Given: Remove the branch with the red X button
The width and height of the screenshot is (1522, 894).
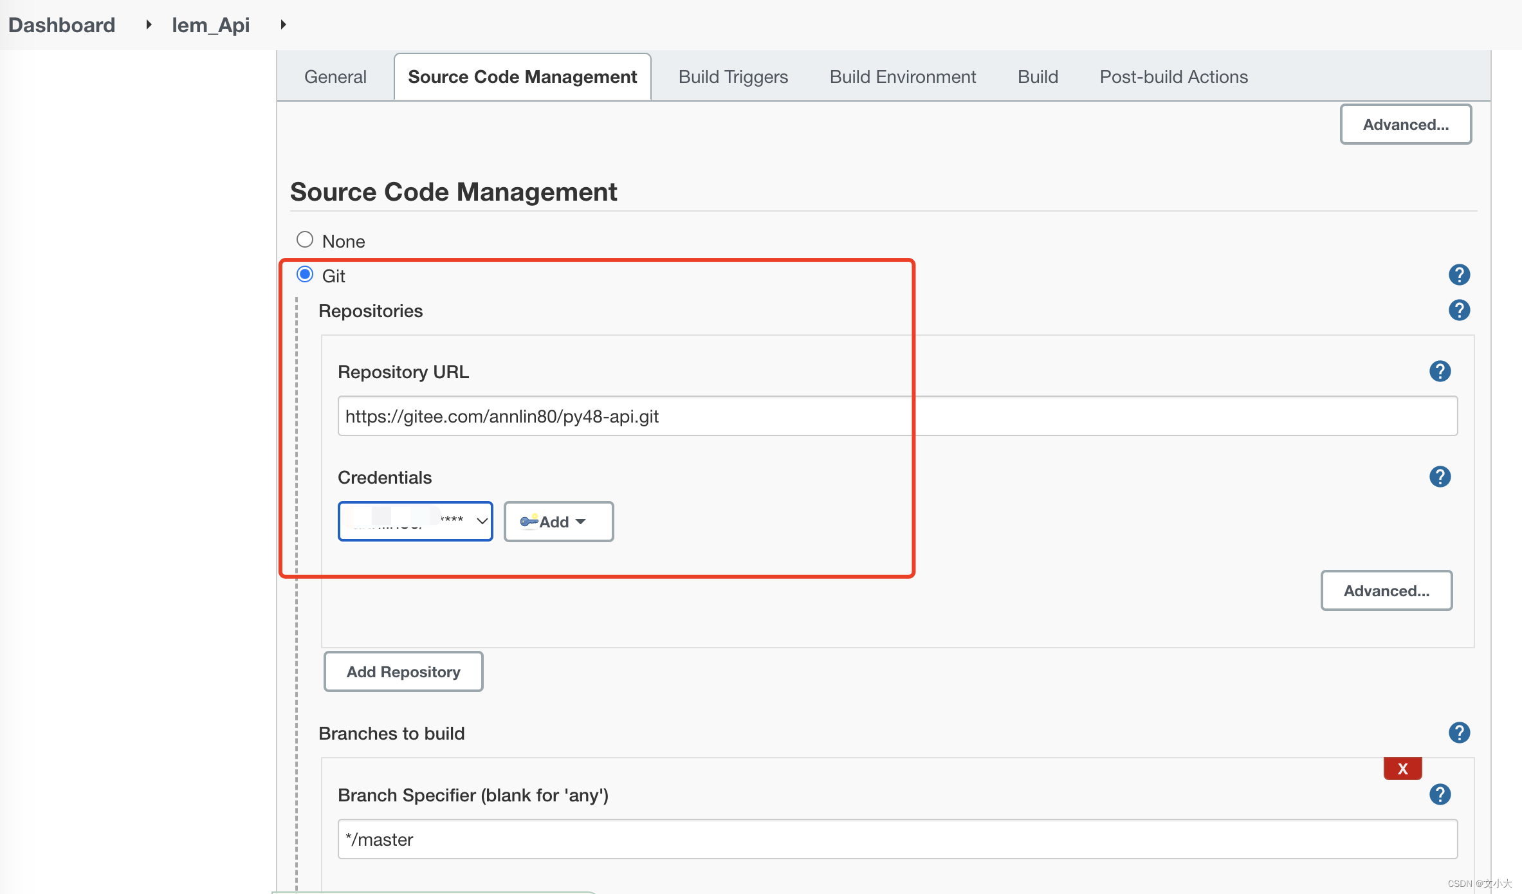Looking at the screenshot, I should point(1403,768).
